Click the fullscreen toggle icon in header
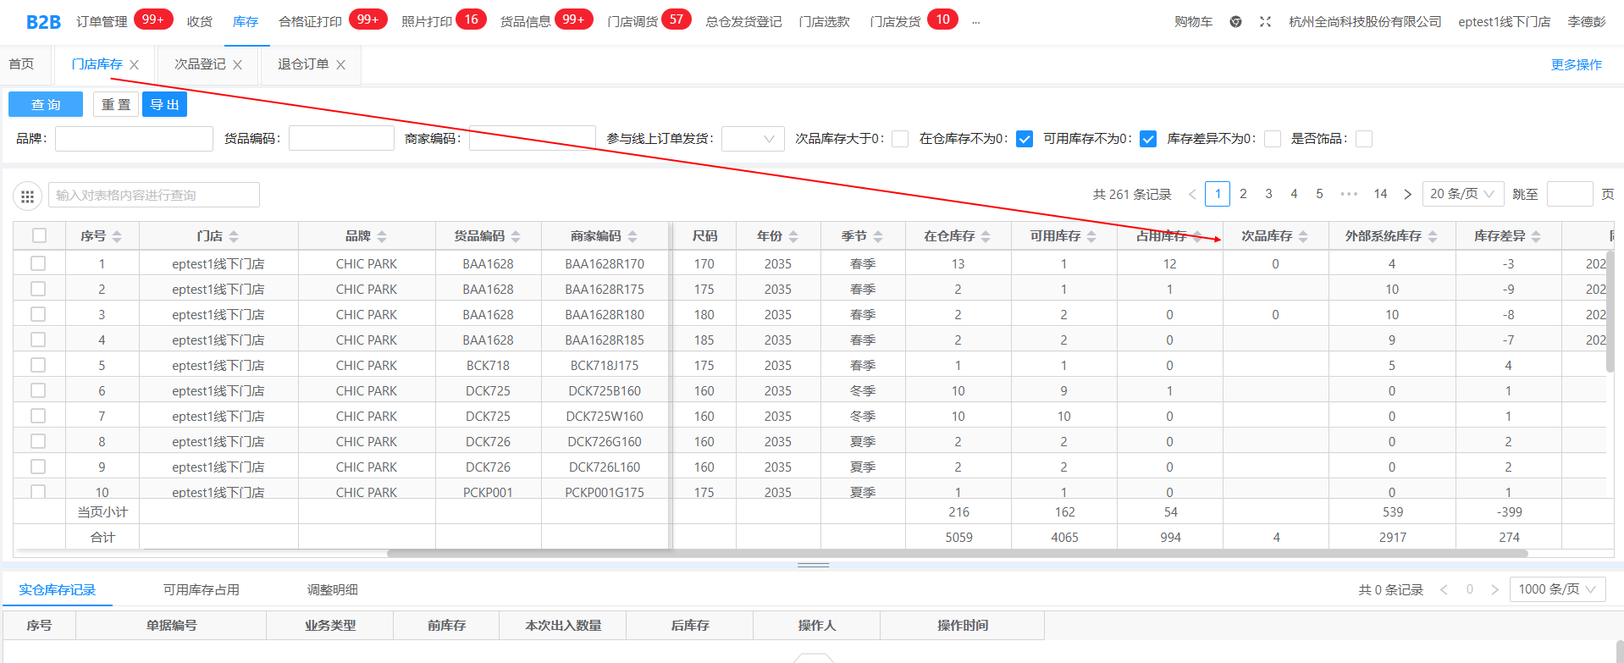 coord(1265,22)
